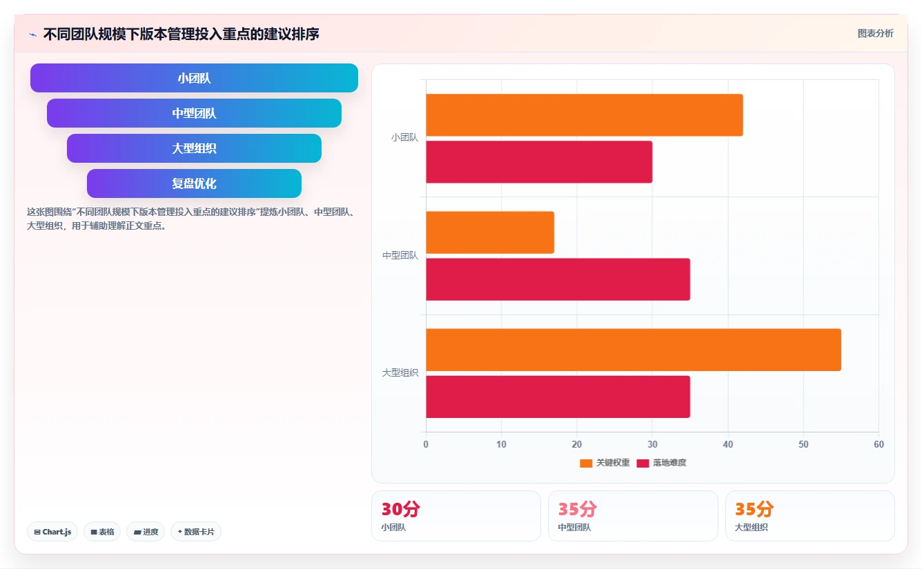922x569 pixels.
Task: Click the x-axis value 10
Action: (501, 444)
